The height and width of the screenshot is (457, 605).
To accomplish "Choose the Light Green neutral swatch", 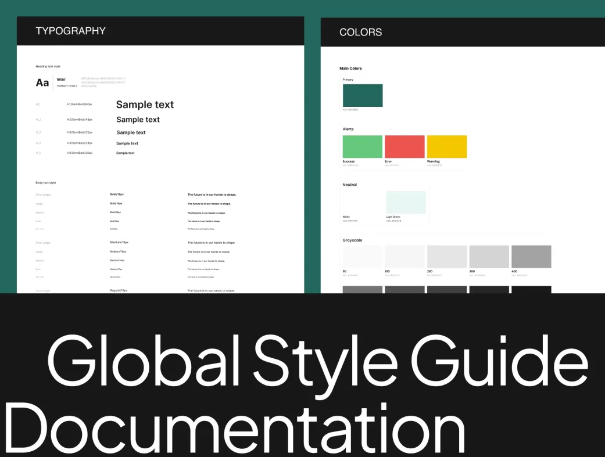I will [x=406, y=202].
